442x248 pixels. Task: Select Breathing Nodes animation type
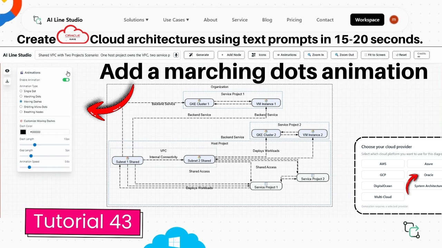(x=21, y=112)
